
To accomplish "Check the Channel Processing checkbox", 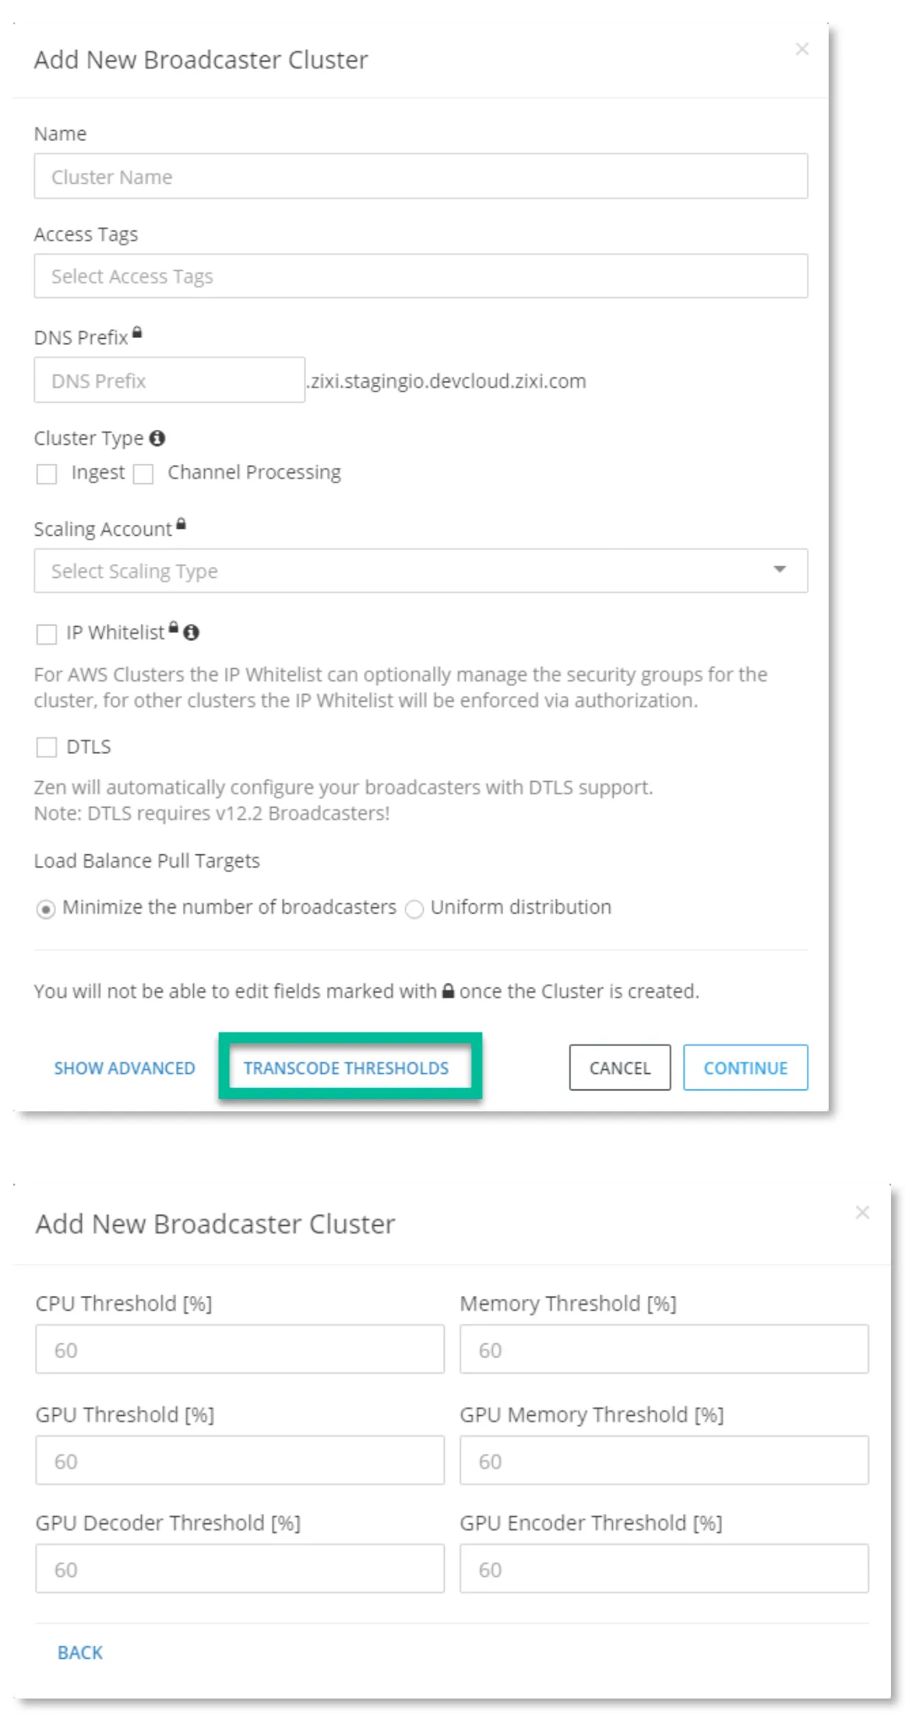I will [143, 474].
